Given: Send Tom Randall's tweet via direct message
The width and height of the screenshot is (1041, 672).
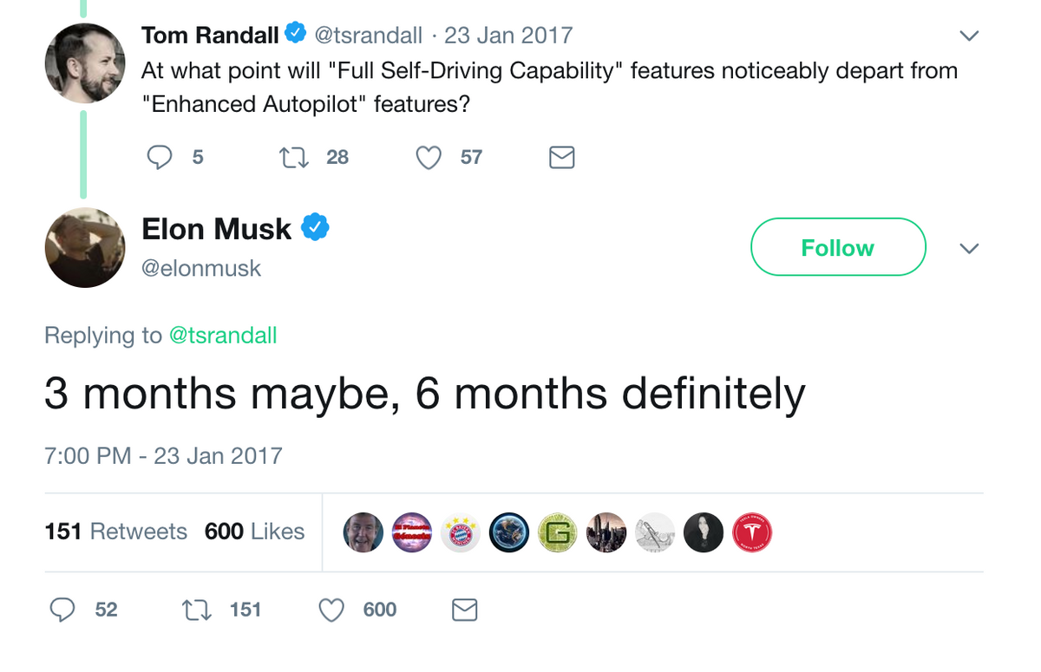Looking at the screenshot, I should [562, 157].
